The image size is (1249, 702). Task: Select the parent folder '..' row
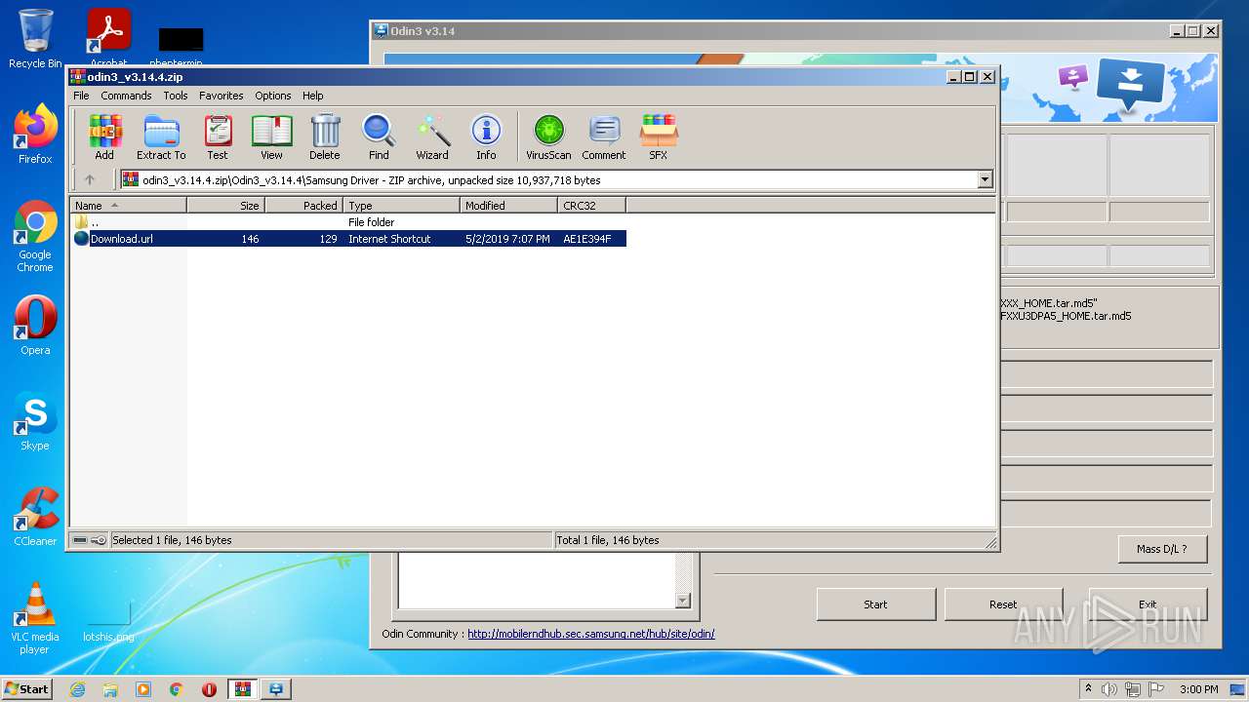(x=348, y=222)
